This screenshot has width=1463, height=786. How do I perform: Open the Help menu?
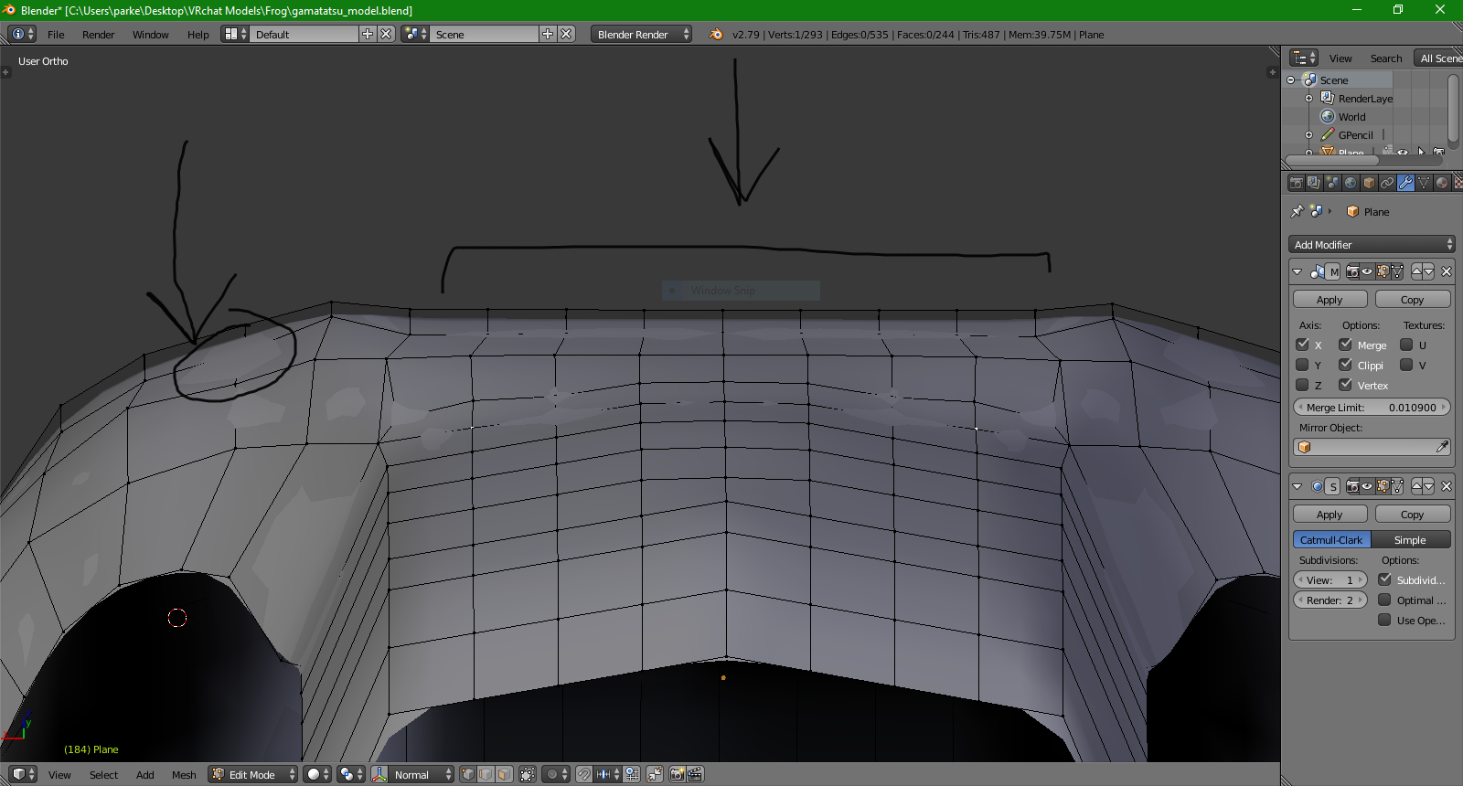[198, 34]
